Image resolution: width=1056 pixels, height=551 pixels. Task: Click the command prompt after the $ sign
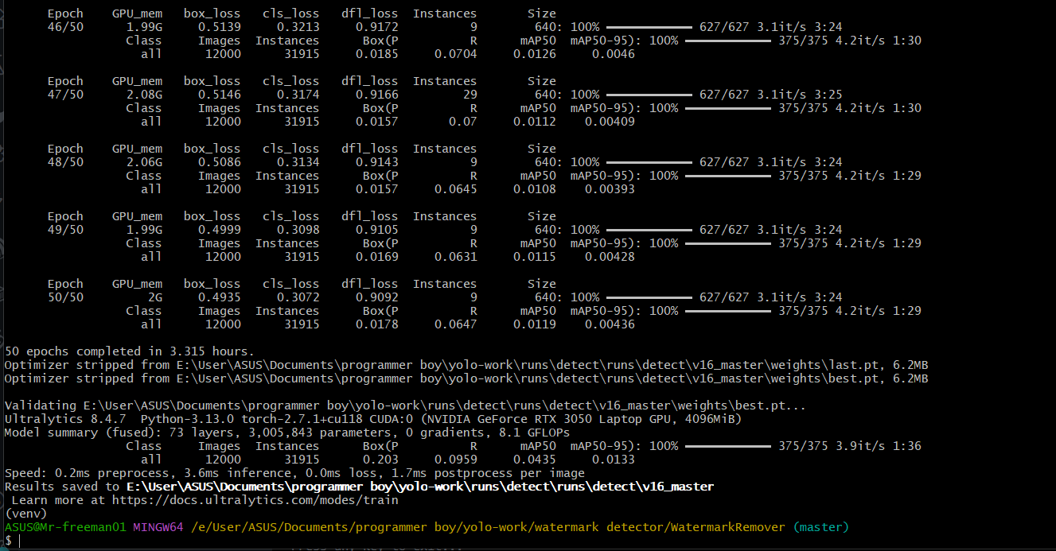coord(19,541)
